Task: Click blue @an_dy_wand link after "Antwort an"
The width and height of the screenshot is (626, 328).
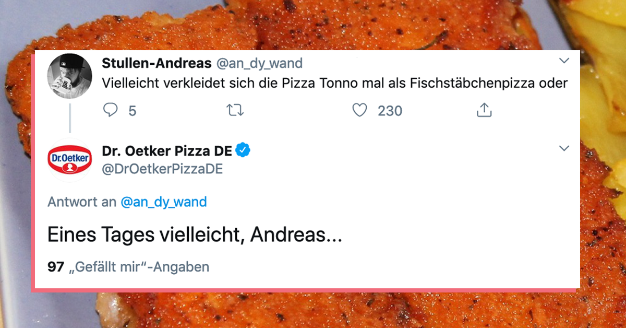Action: pyautogui.click(x=164, y=202)
